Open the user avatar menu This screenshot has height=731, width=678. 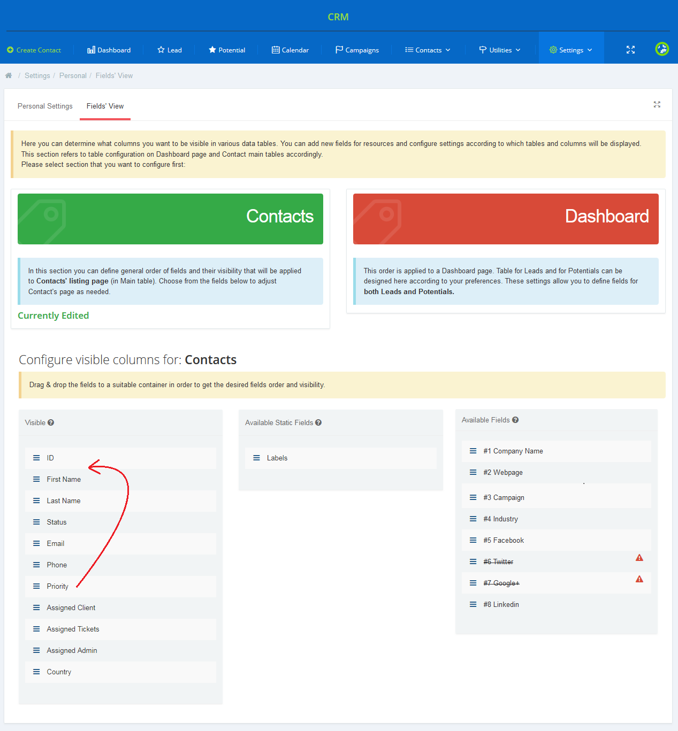[x=662, y=49]
